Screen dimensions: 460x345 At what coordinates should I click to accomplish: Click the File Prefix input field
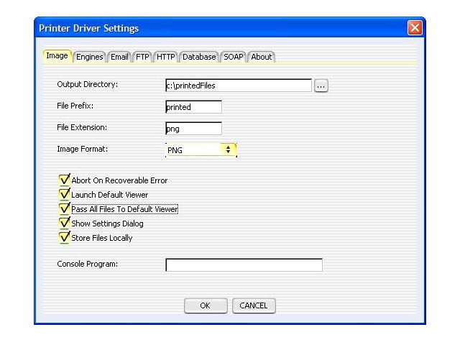(x=193, y=107)
